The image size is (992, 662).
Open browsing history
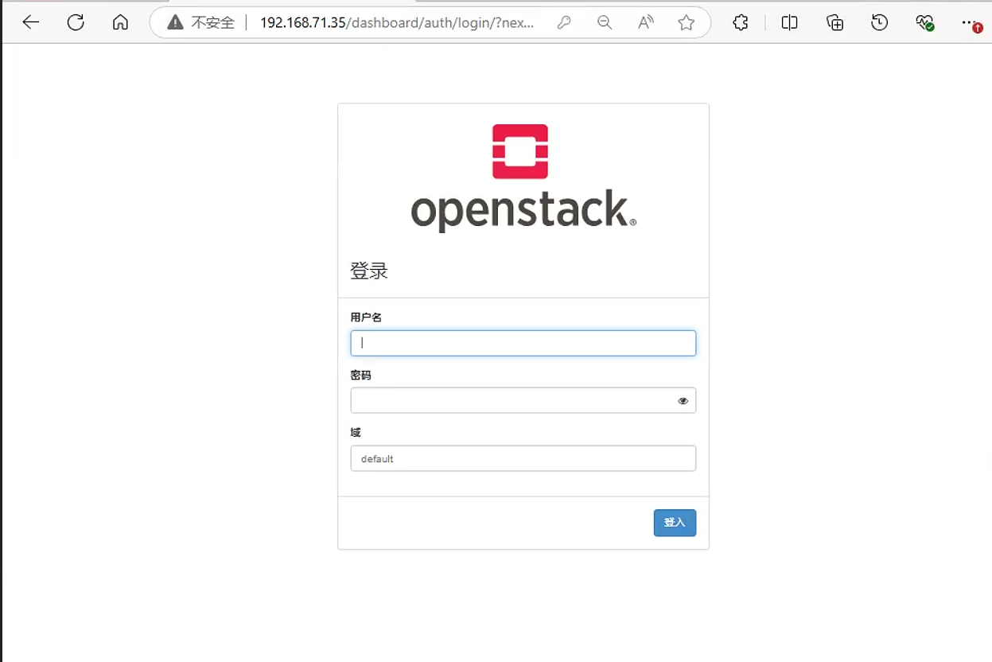(879, 23)
